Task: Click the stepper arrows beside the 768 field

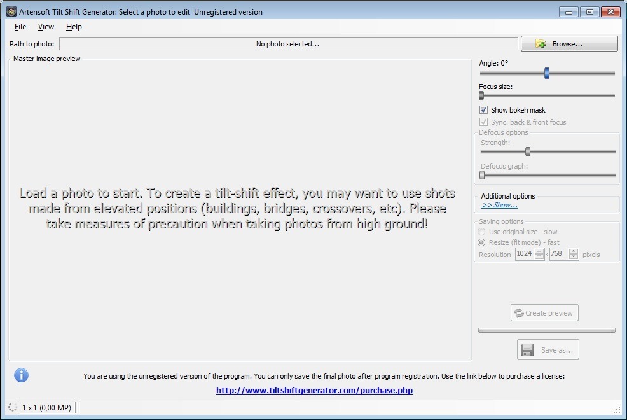Action: (575, 254)
